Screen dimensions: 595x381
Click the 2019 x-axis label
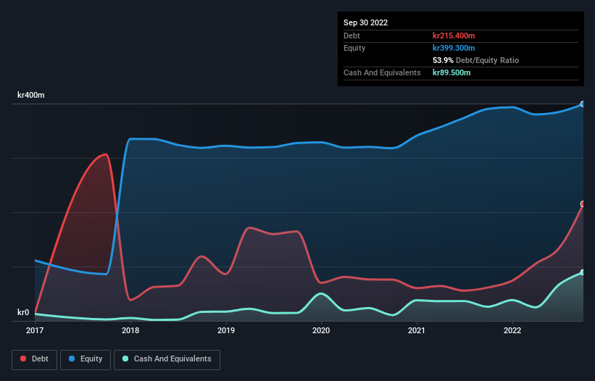click(226, 330)
